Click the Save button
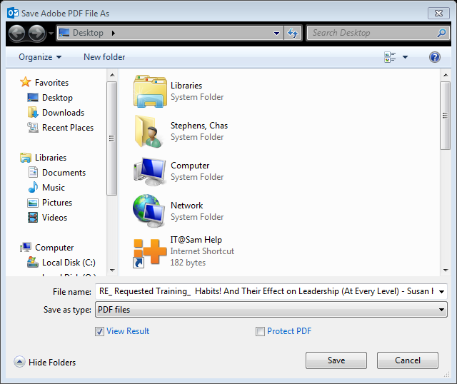Viewport: 457px width, 384px height. 336,360
